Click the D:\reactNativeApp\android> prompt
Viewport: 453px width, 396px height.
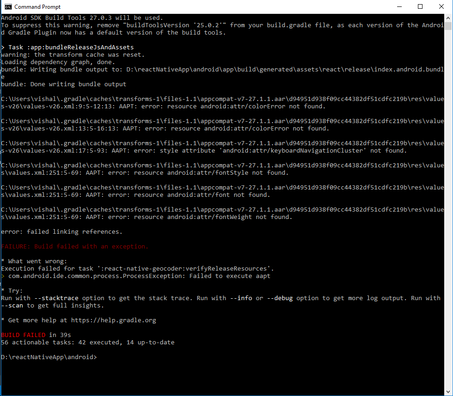(49, 357)
